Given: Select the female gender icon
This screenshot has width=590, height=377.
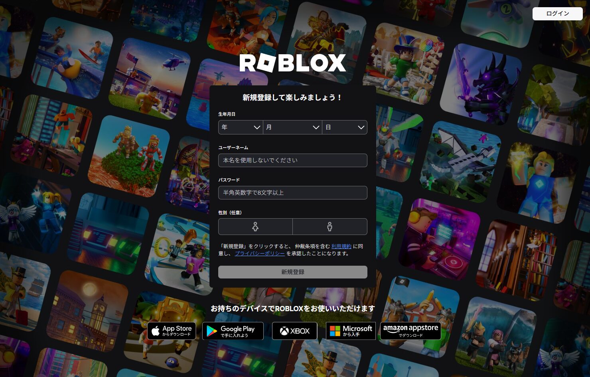Looking at the screenshot, I should (x=255, y=227).
